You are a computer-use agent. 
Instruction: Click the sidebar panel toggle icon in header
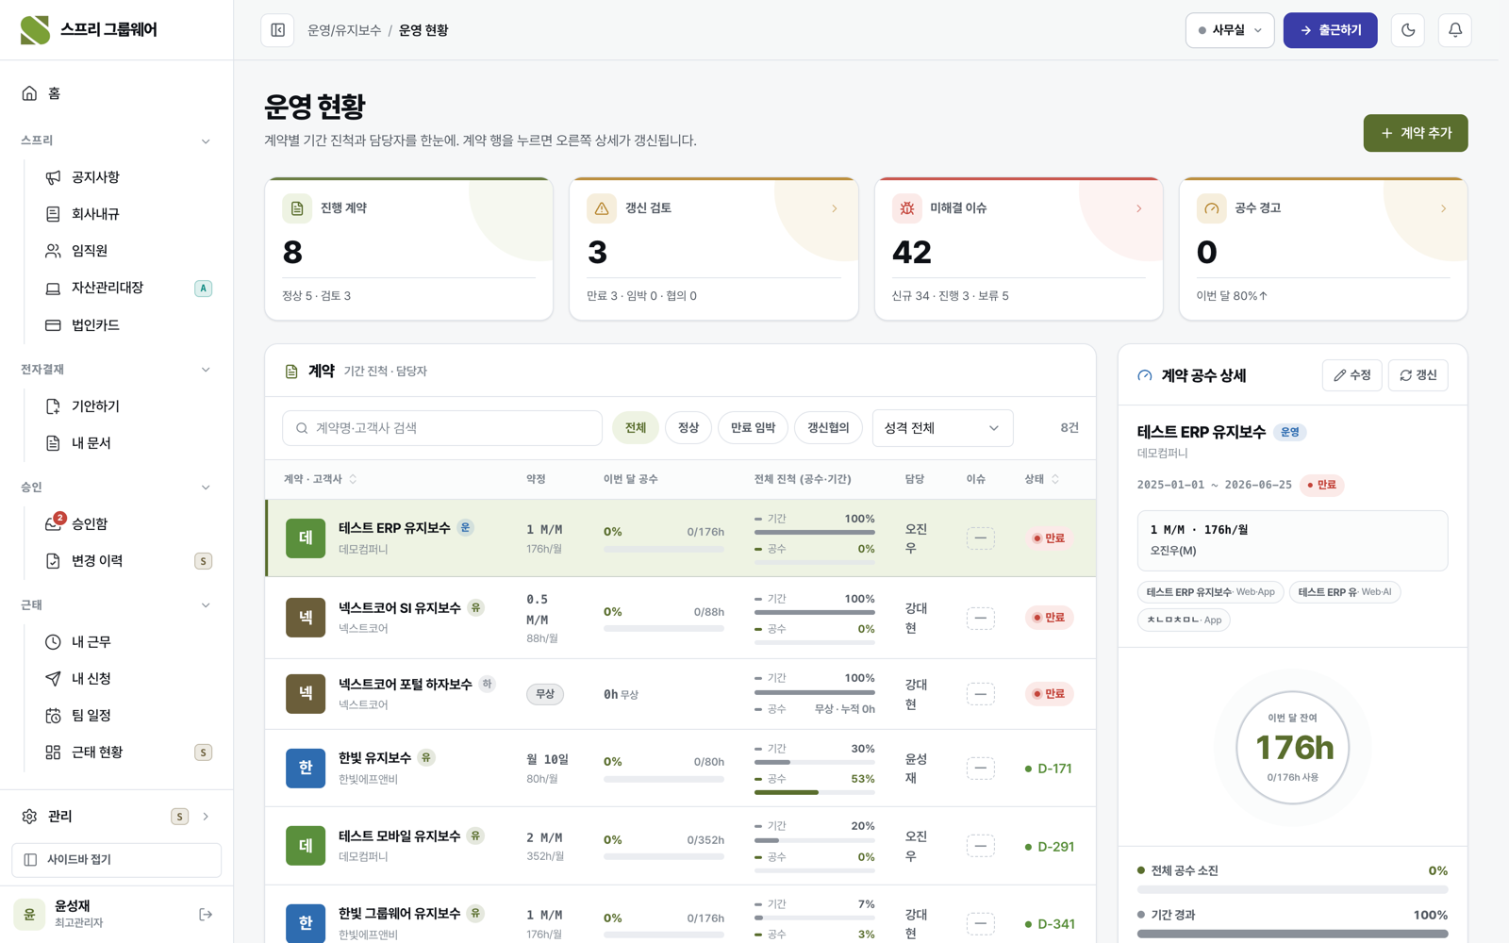[277, 30]
